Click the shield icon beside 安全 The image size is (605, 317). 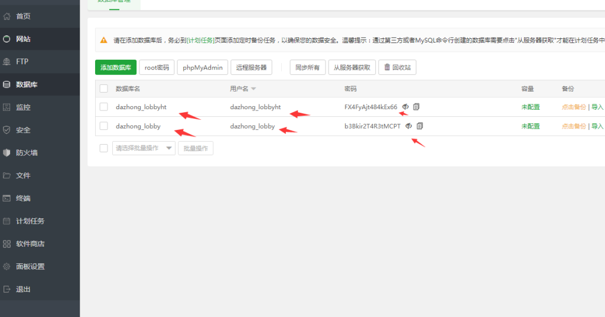[x=6, y=130]
